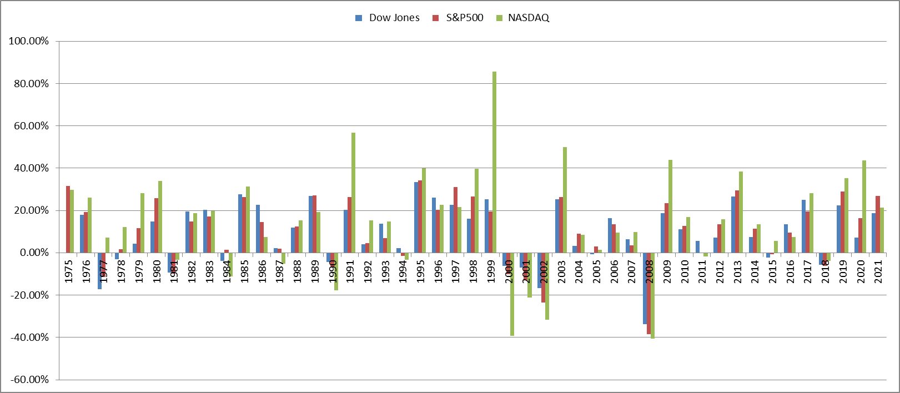The height and width of the screenshot is (393, 900).
Task: Click the 20.00% y-axis label
Action: coord(31,210)
